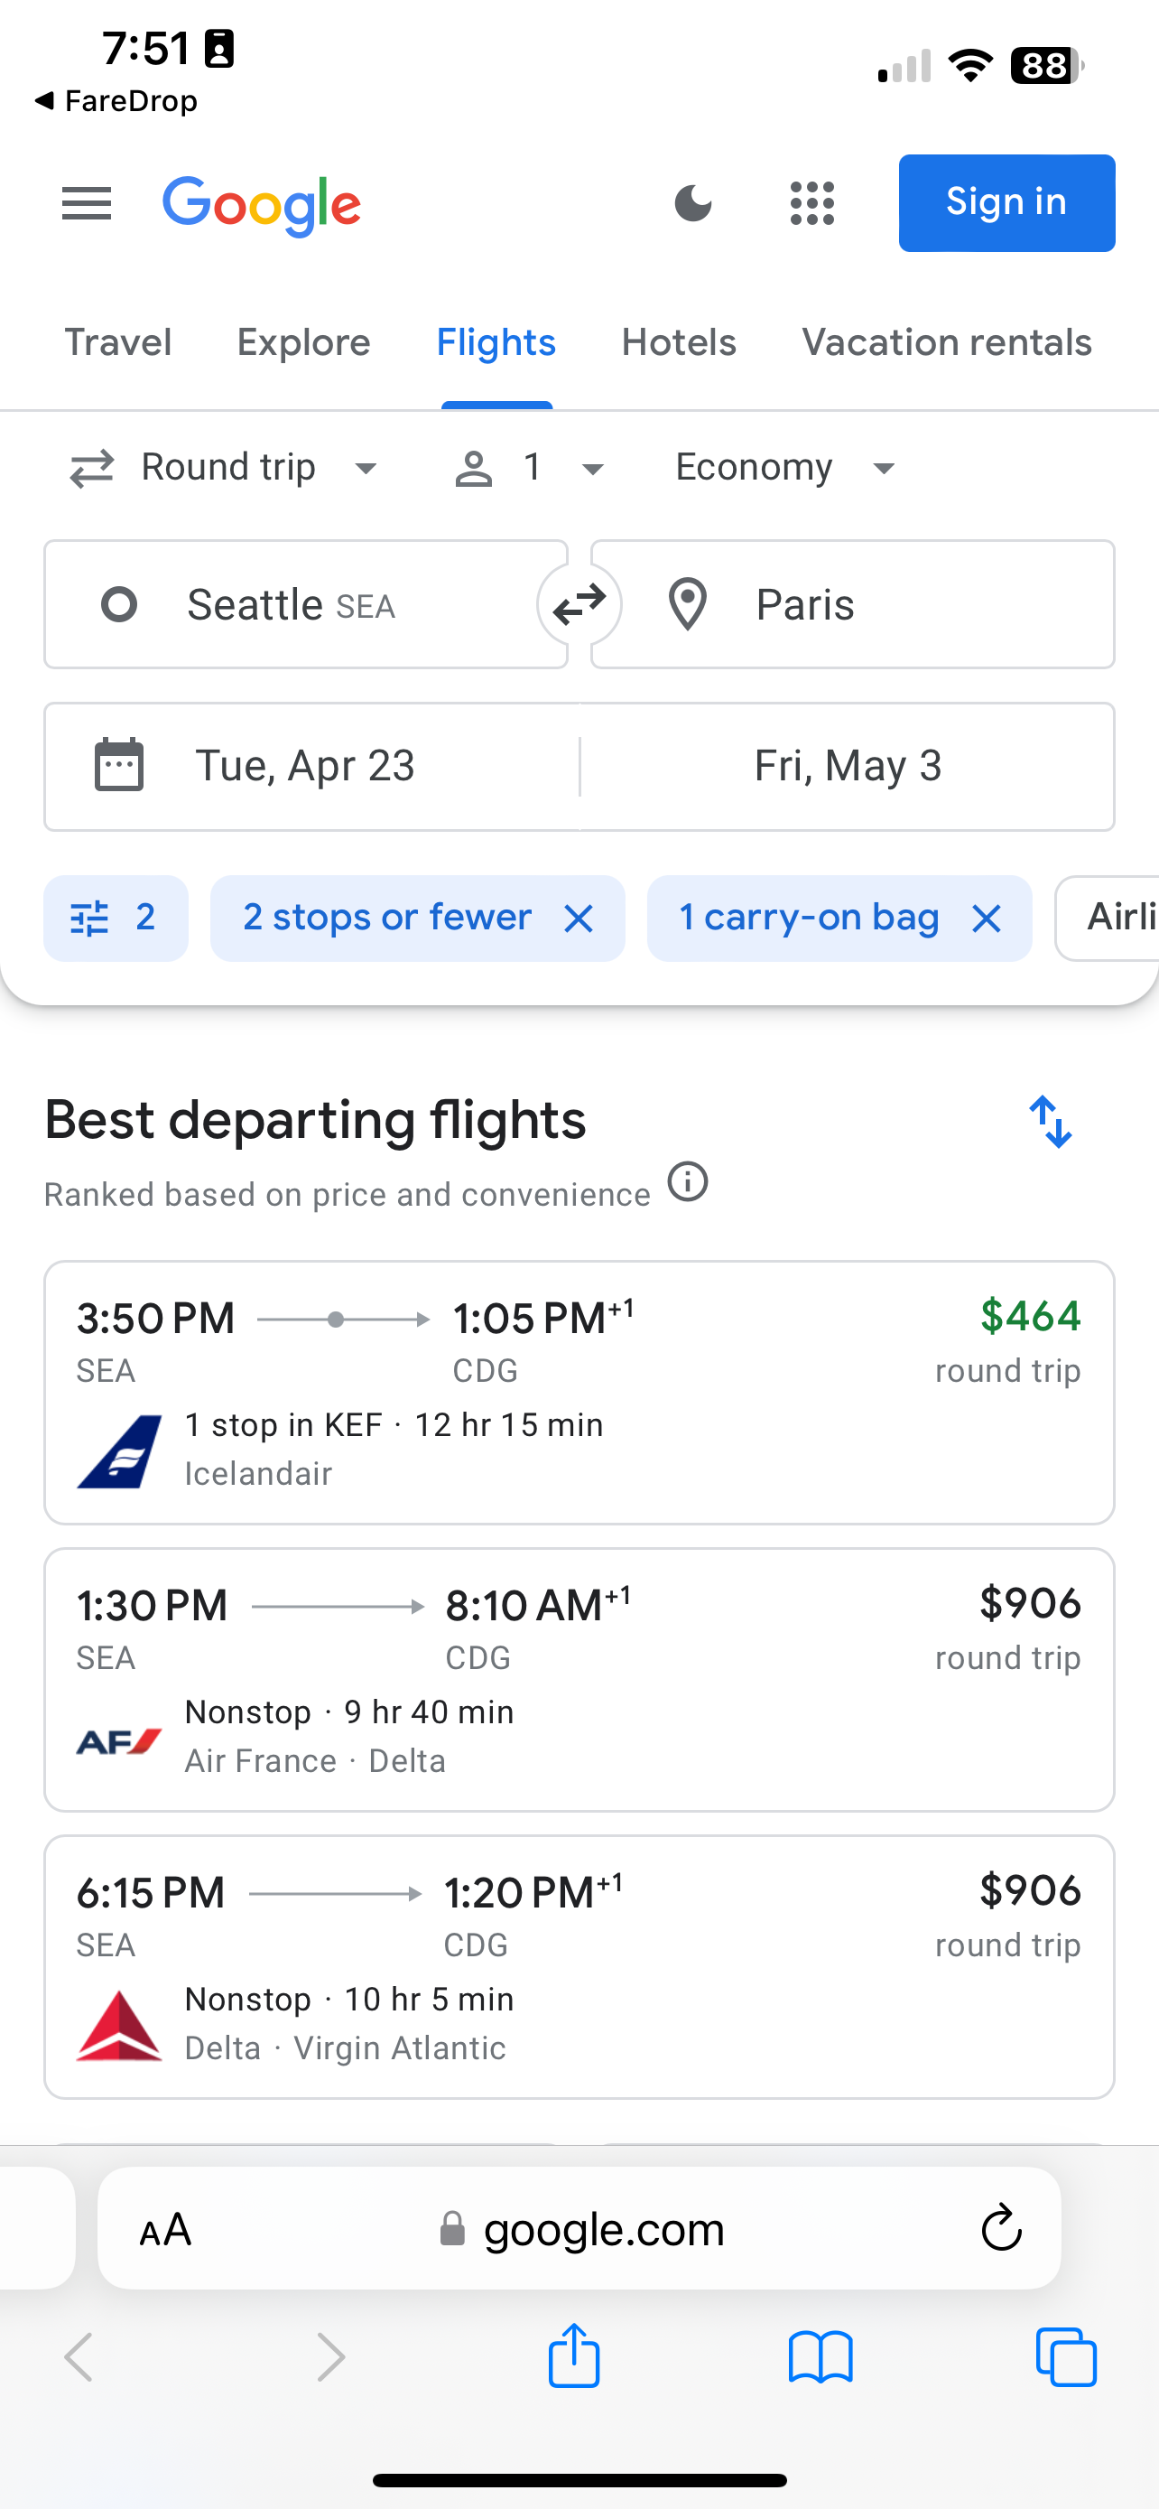Select the $464 Icelandair flight
1159x2509 pixels.
[579, 1392]
